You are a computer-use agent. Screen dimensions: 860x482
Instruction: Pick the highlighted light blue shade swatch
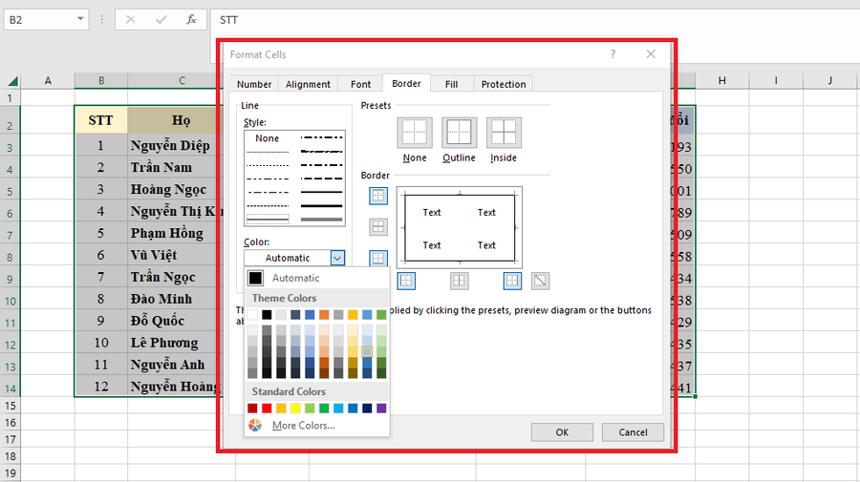pyautogui.click(x=367, y=351)
